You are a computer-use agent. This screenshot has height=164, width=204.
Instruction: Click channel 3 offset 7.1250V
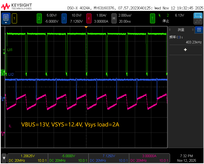76,21
